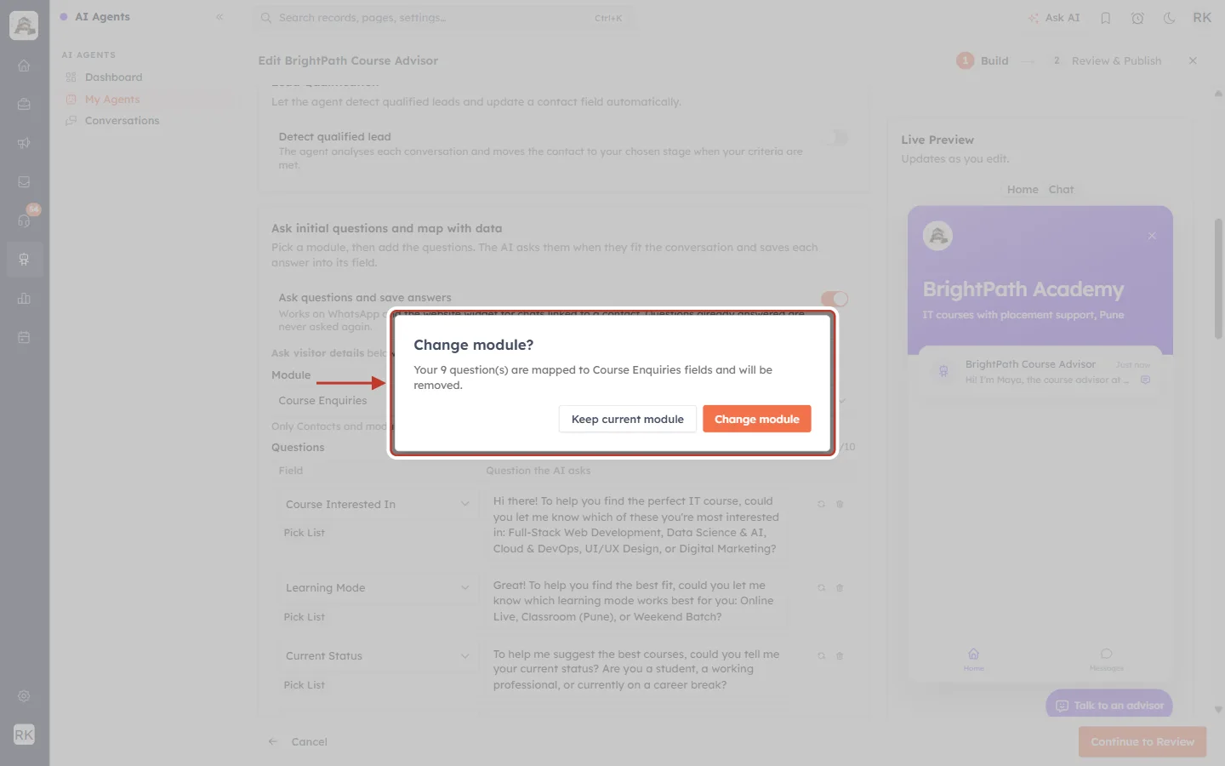
Task: Open the RK profile menu in the top bar
Action: (1201, 18)
